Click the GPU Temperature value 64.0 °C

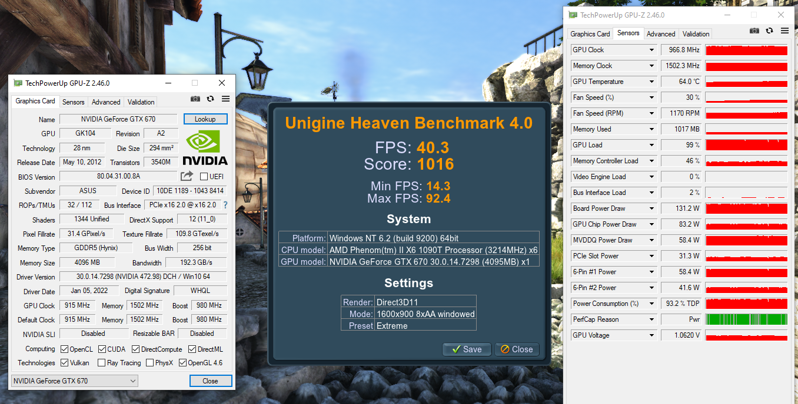tap(681, 82)
